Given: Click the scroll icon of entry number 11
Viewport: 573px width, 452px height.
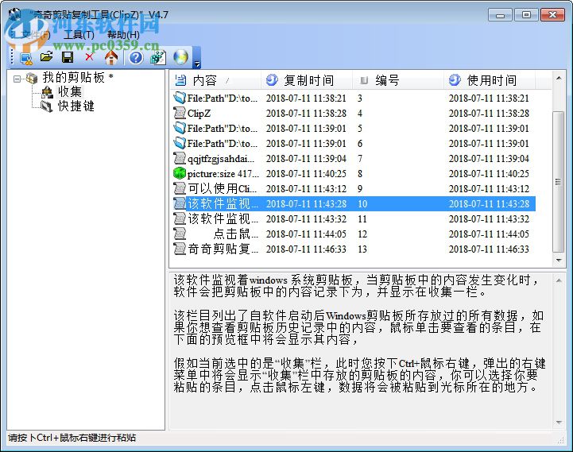Looking at the screenshot, I should coord(180,218).
